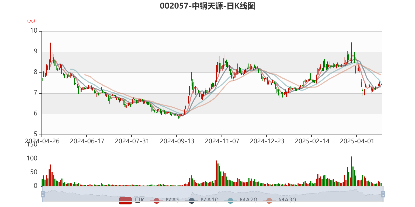Viewport: 415px width, 207px height.
Task: Click the price axis label 8
Action: click(x=36, y=72)
